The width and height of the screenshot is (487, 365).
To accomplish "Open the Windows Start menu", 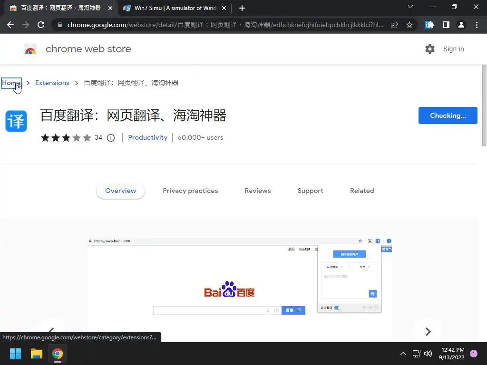I will coord(15,354).
